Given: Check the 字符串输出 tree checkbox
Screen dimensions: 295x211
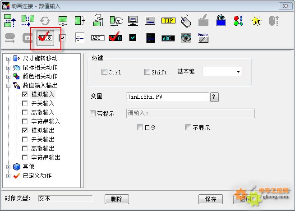Looking at the screenshot, I should 25,157.
